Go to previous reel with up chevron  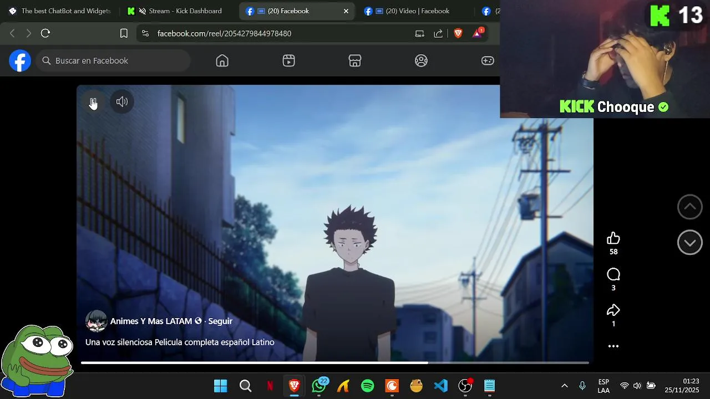[x=689, y=207]
